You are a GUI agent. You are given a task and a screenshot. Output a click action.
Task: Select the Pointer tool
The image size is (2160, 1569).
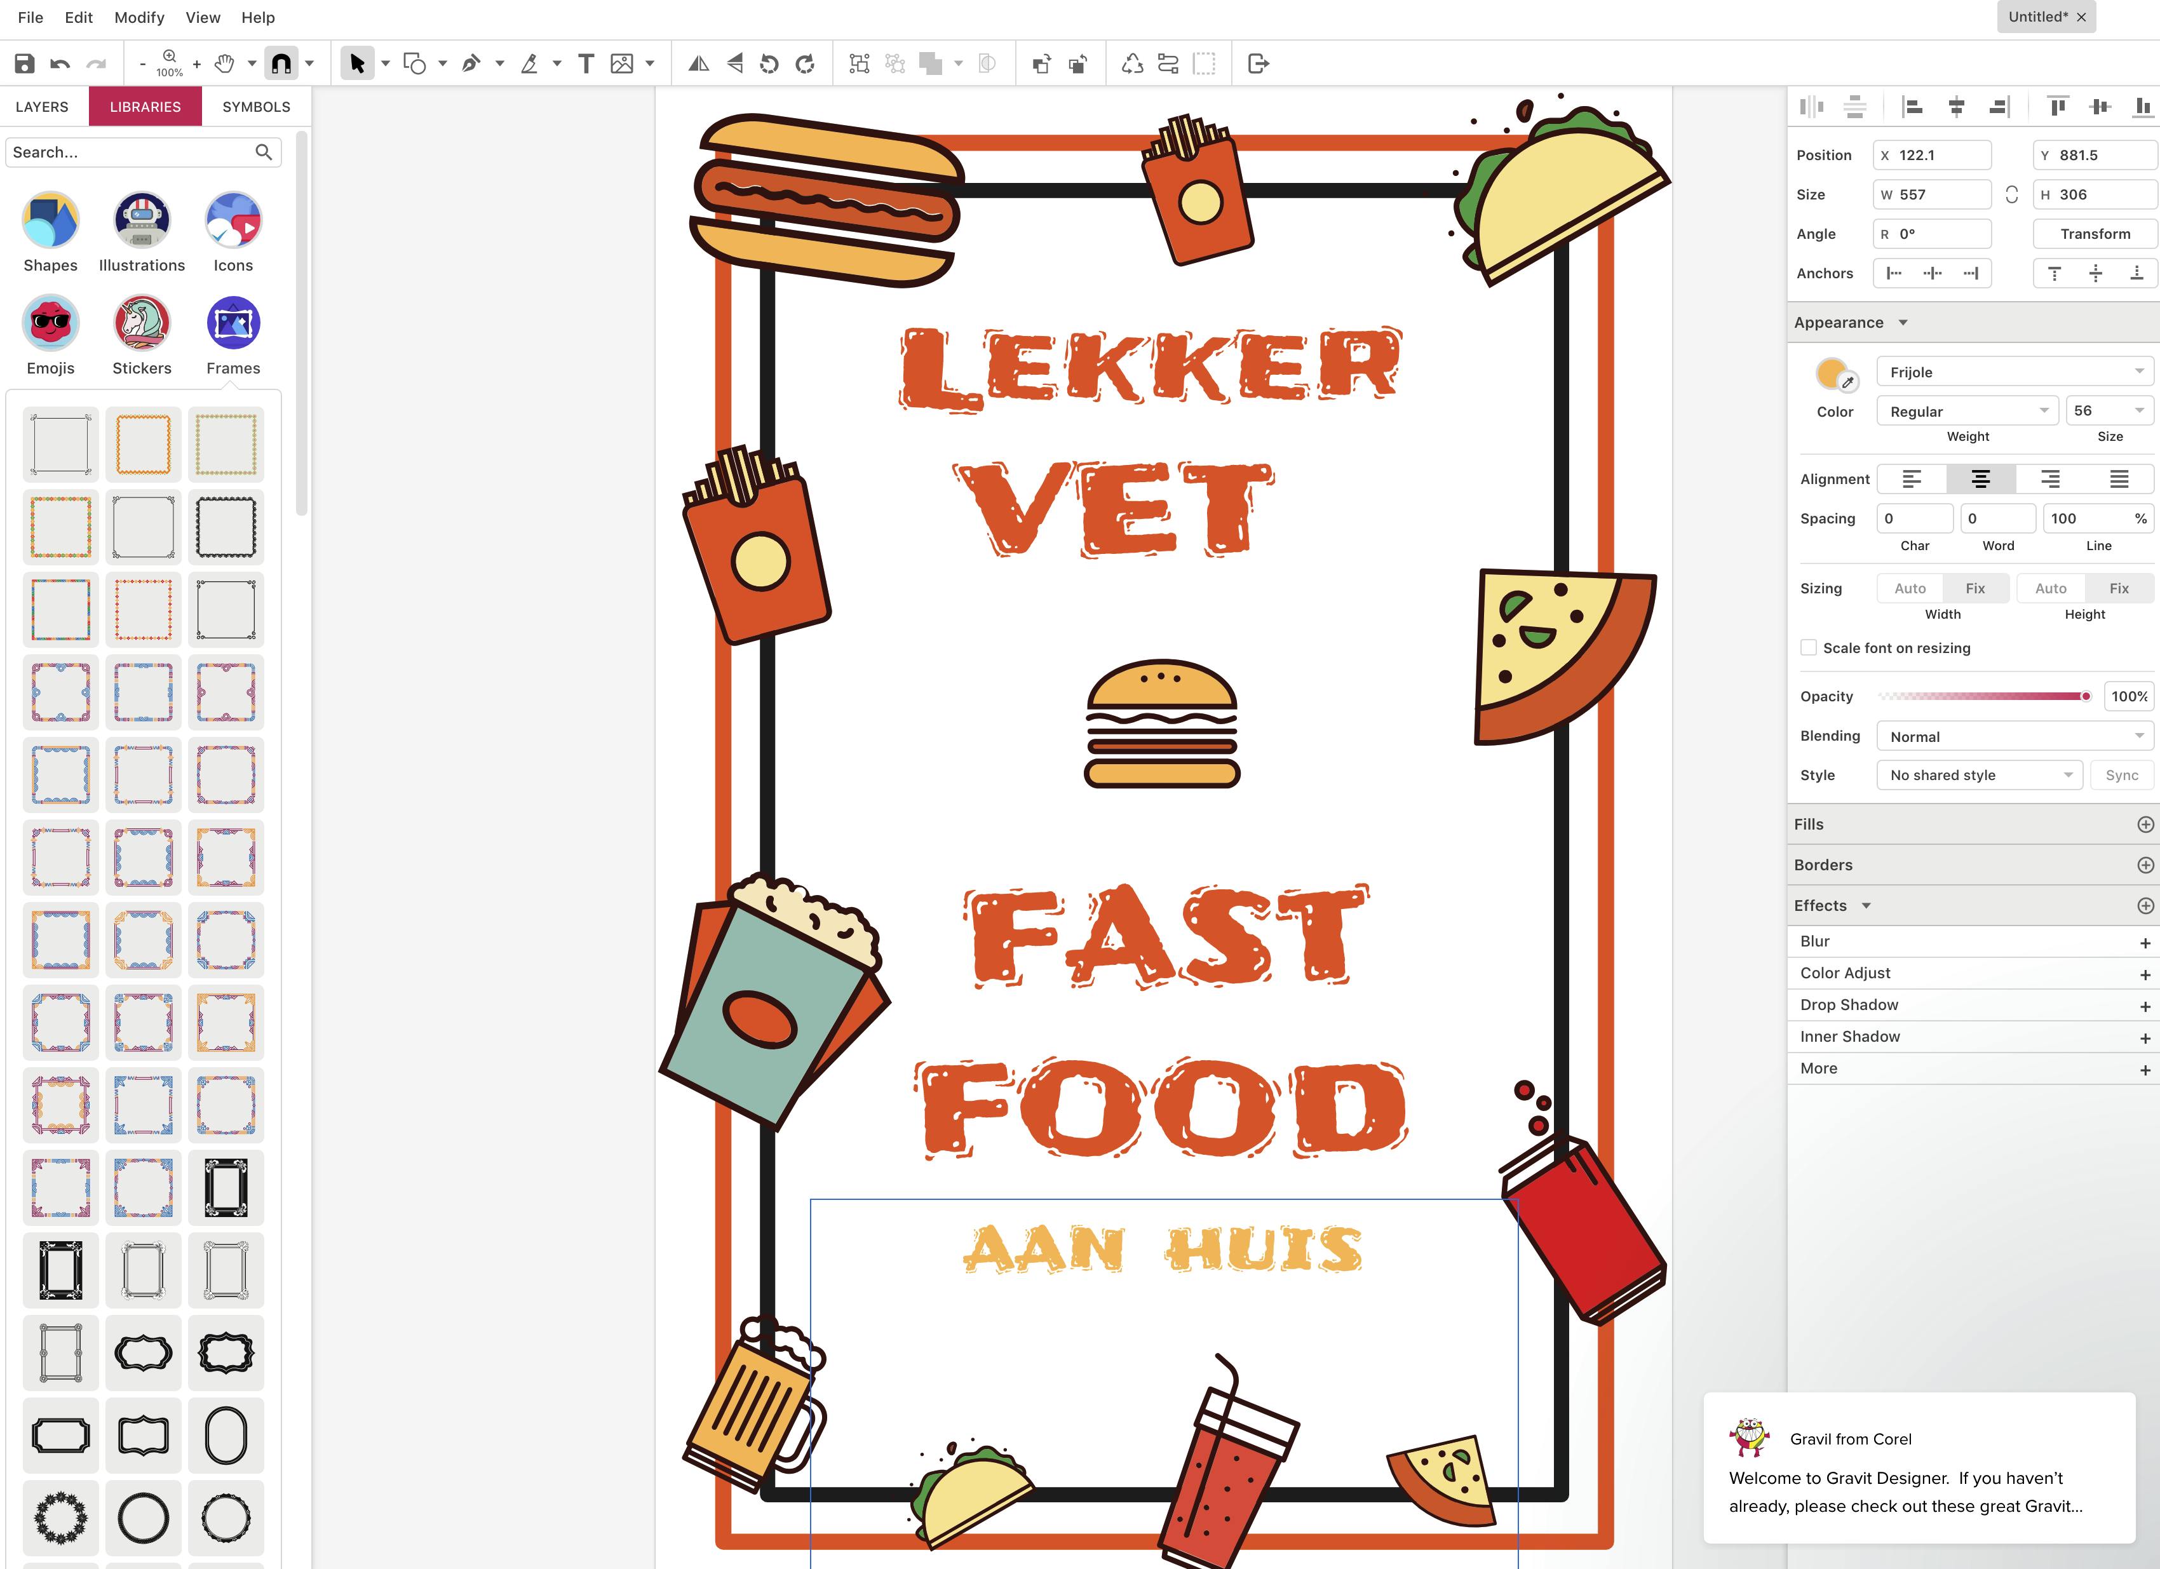point(357,64)
